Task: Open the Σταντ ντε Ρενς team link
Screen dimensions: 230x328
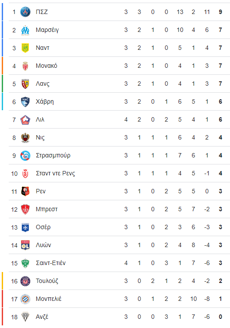Action: 55,174
